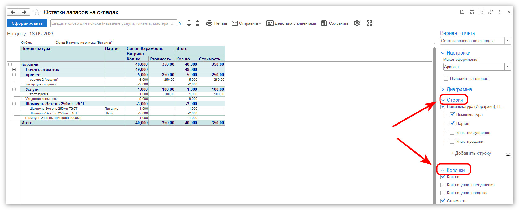Select the Шелк batch cell

click(115, 113)
